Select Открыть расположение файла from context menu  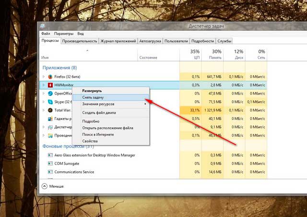(x=107, y=128)
